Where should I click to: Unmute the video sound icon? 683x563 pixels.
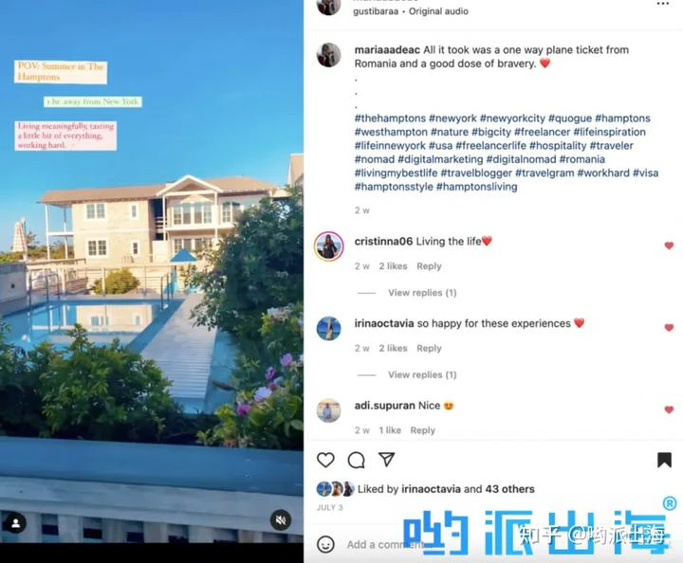tap(281, 520)
